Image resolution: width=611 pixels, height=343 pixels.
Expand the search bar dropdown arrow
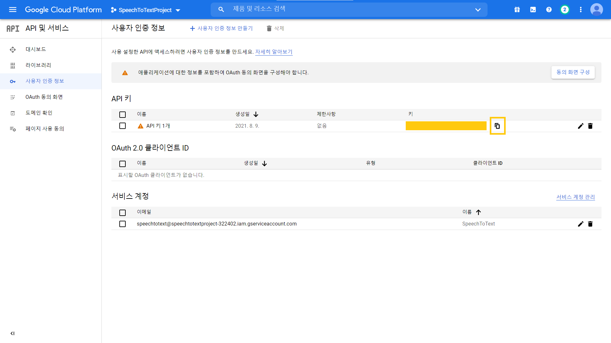(x=478, y=10)
